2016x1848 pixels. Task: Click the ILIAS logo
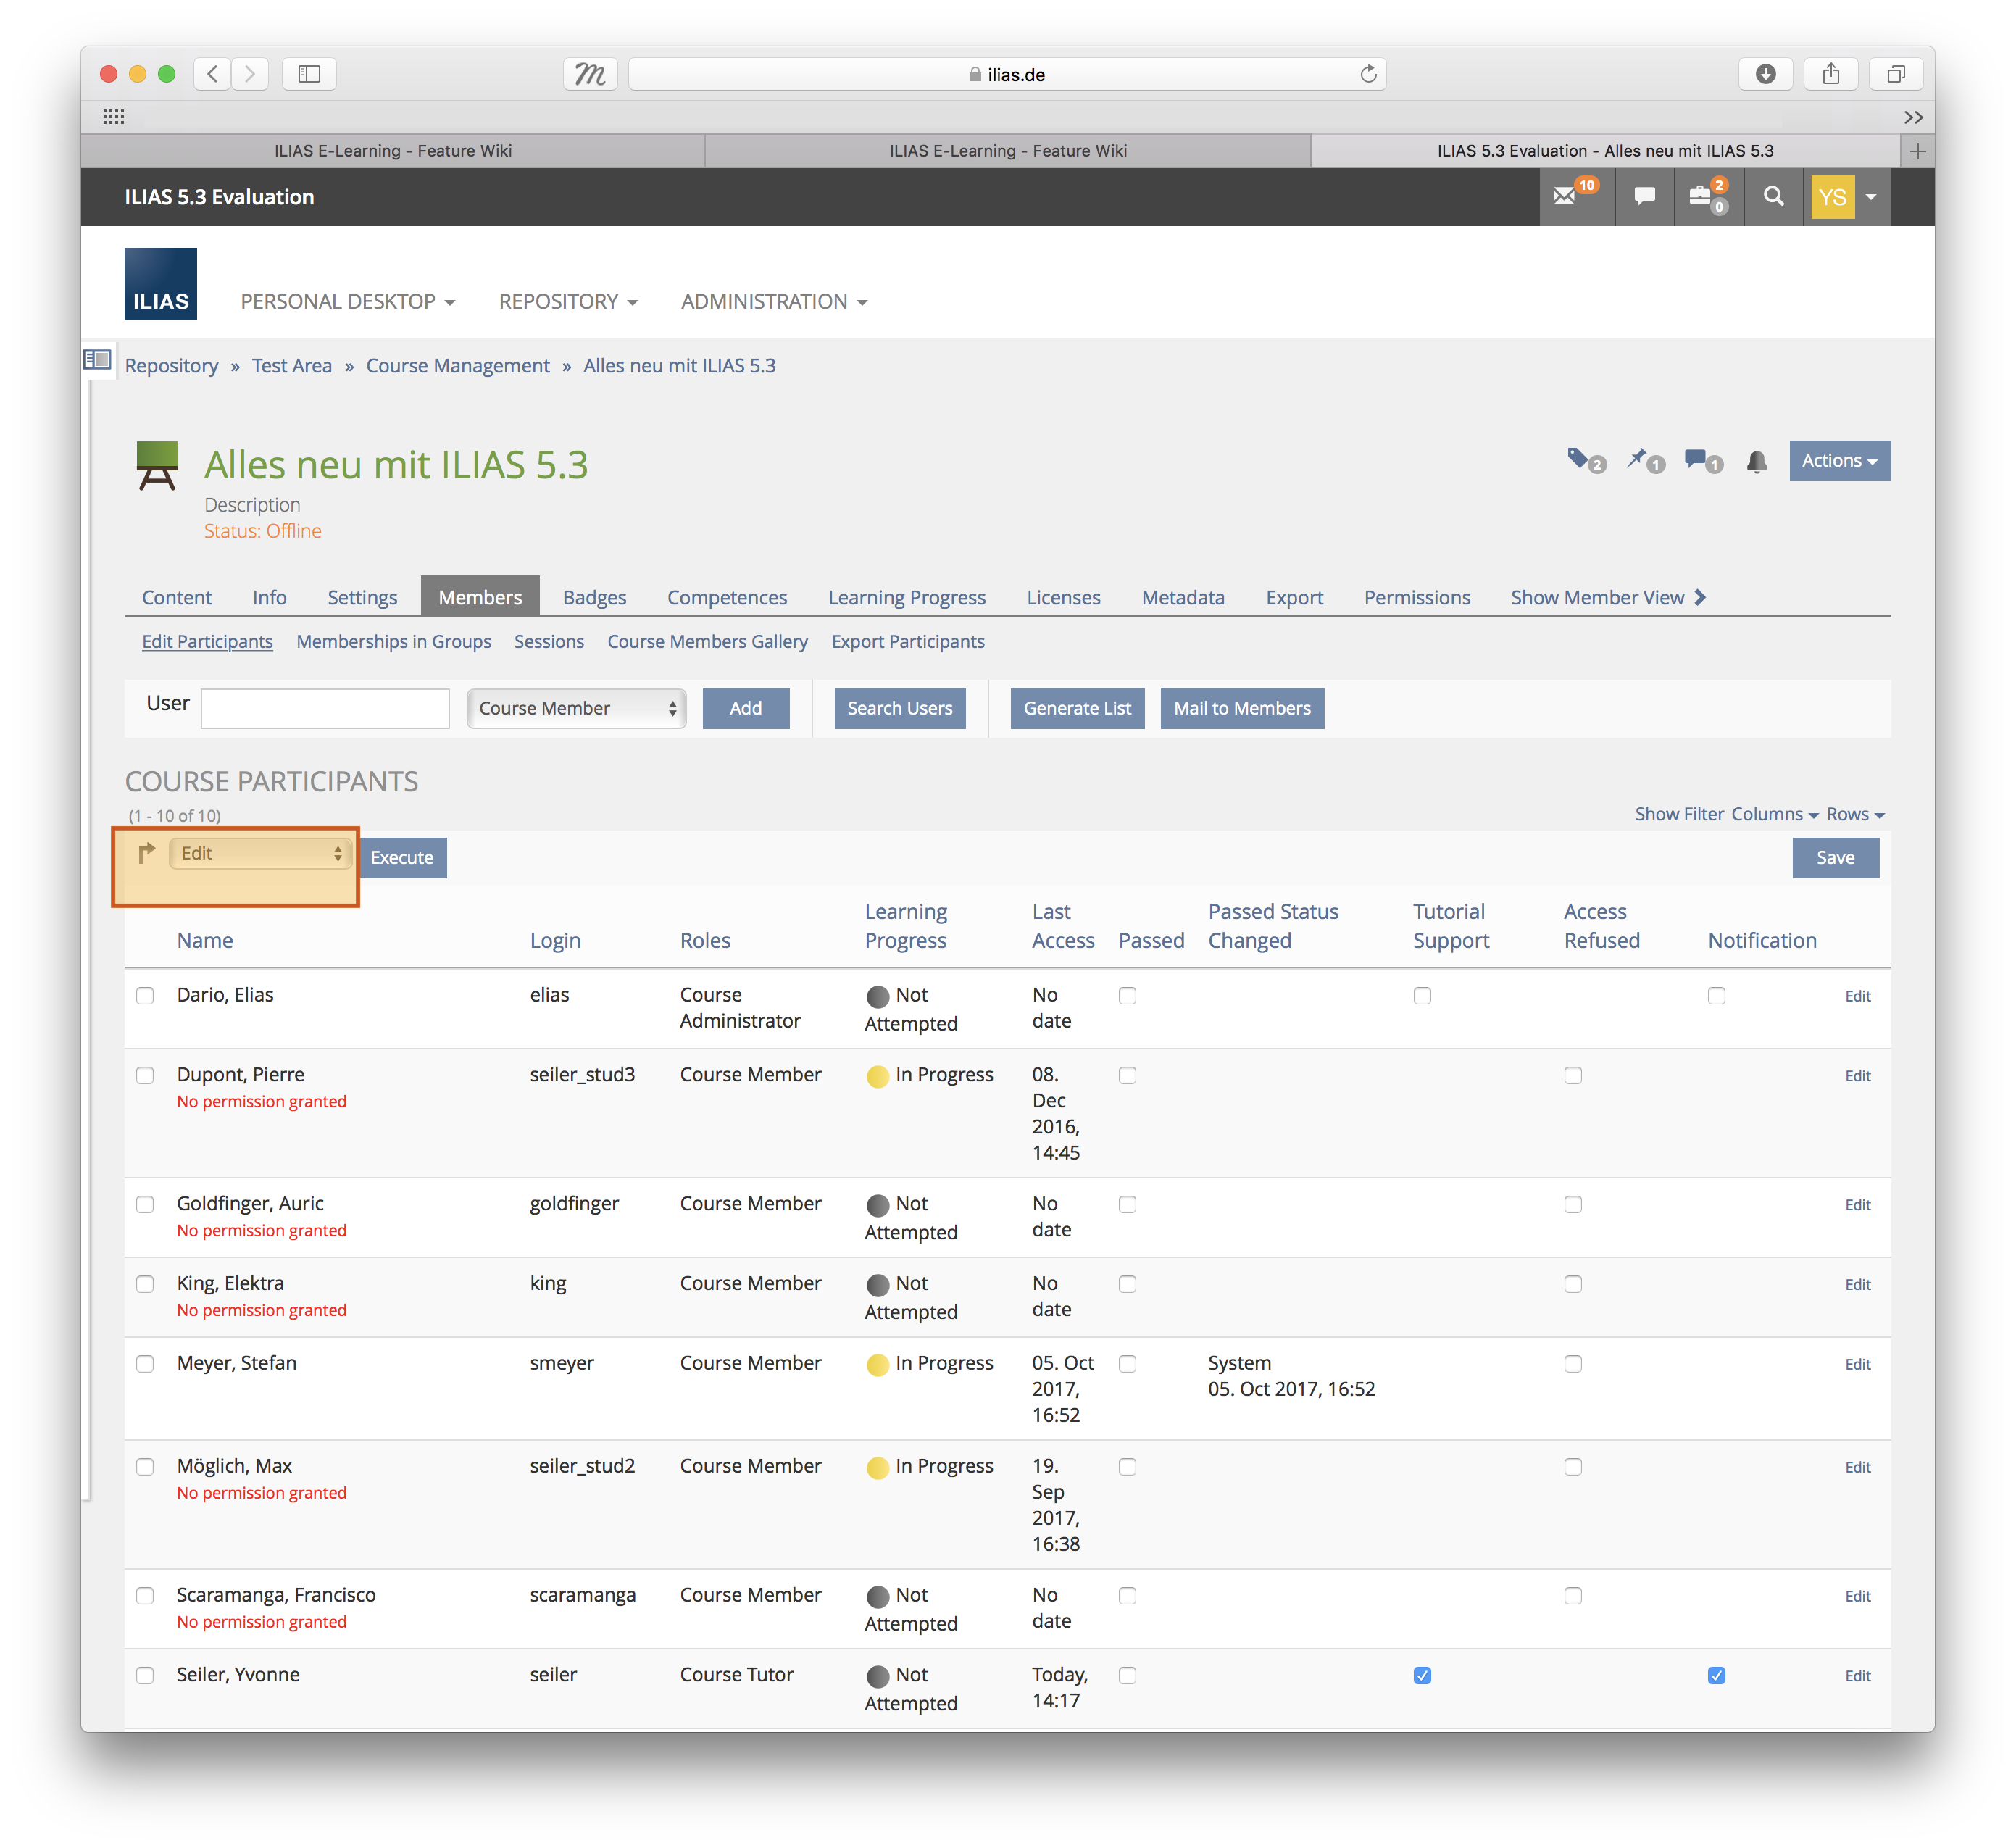[160, 284]
